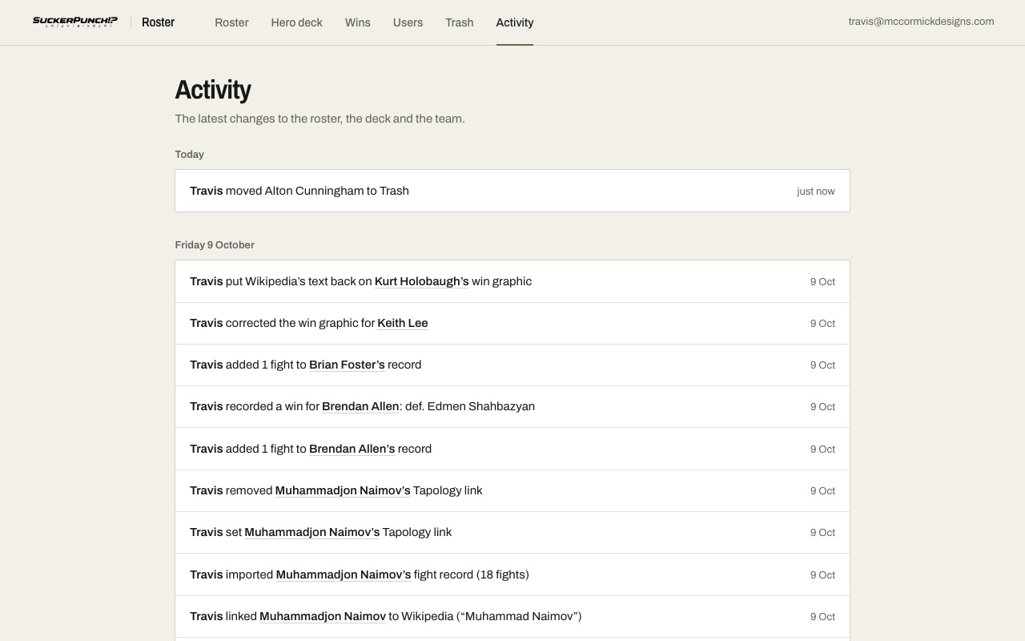Image resolution: width=1025 pixels, height=641 pixels.
Task: Switch to the Wins tab
Action: click(x=357, y=22)
